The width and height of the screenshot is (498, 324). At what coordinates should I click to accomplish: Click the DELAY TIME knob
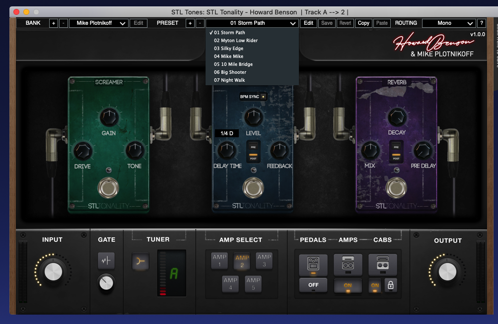[227, 150]
